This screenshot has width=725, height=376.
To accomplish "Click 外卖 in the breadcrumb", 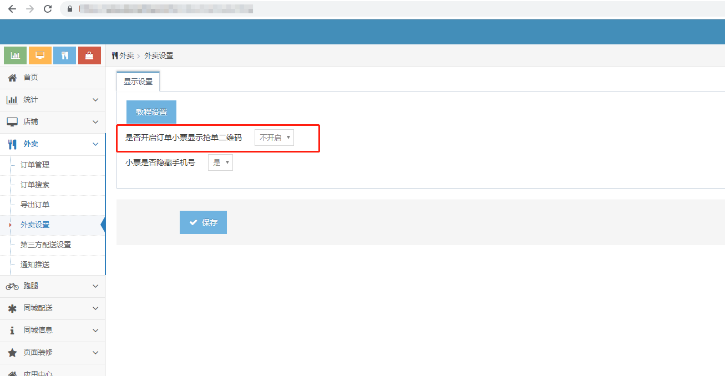I will (126, 56).
